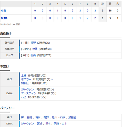Image resolution: width=123 pixels, height=127 pixels.
Task: Select 中日 6th inning score of 2
Action: click(73, 11)
